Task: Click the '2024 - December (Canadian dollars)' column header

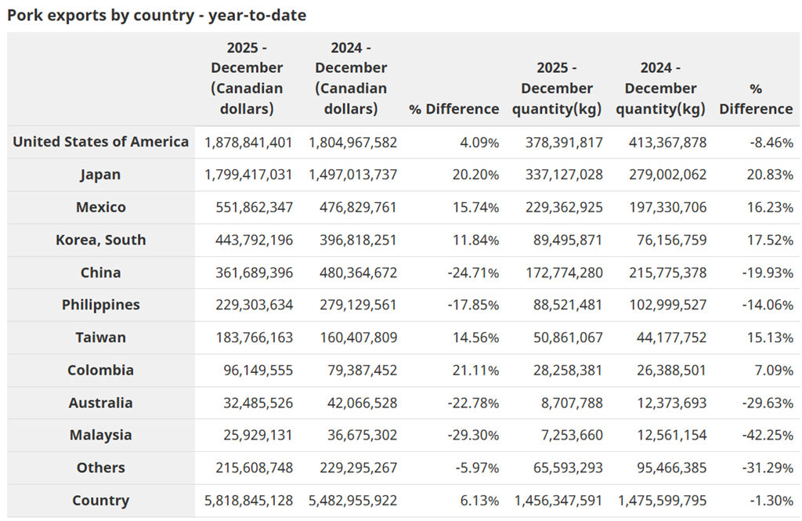Action: 351,78
